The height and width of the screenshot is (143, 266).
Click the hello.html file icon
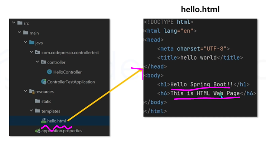[44, 121]
